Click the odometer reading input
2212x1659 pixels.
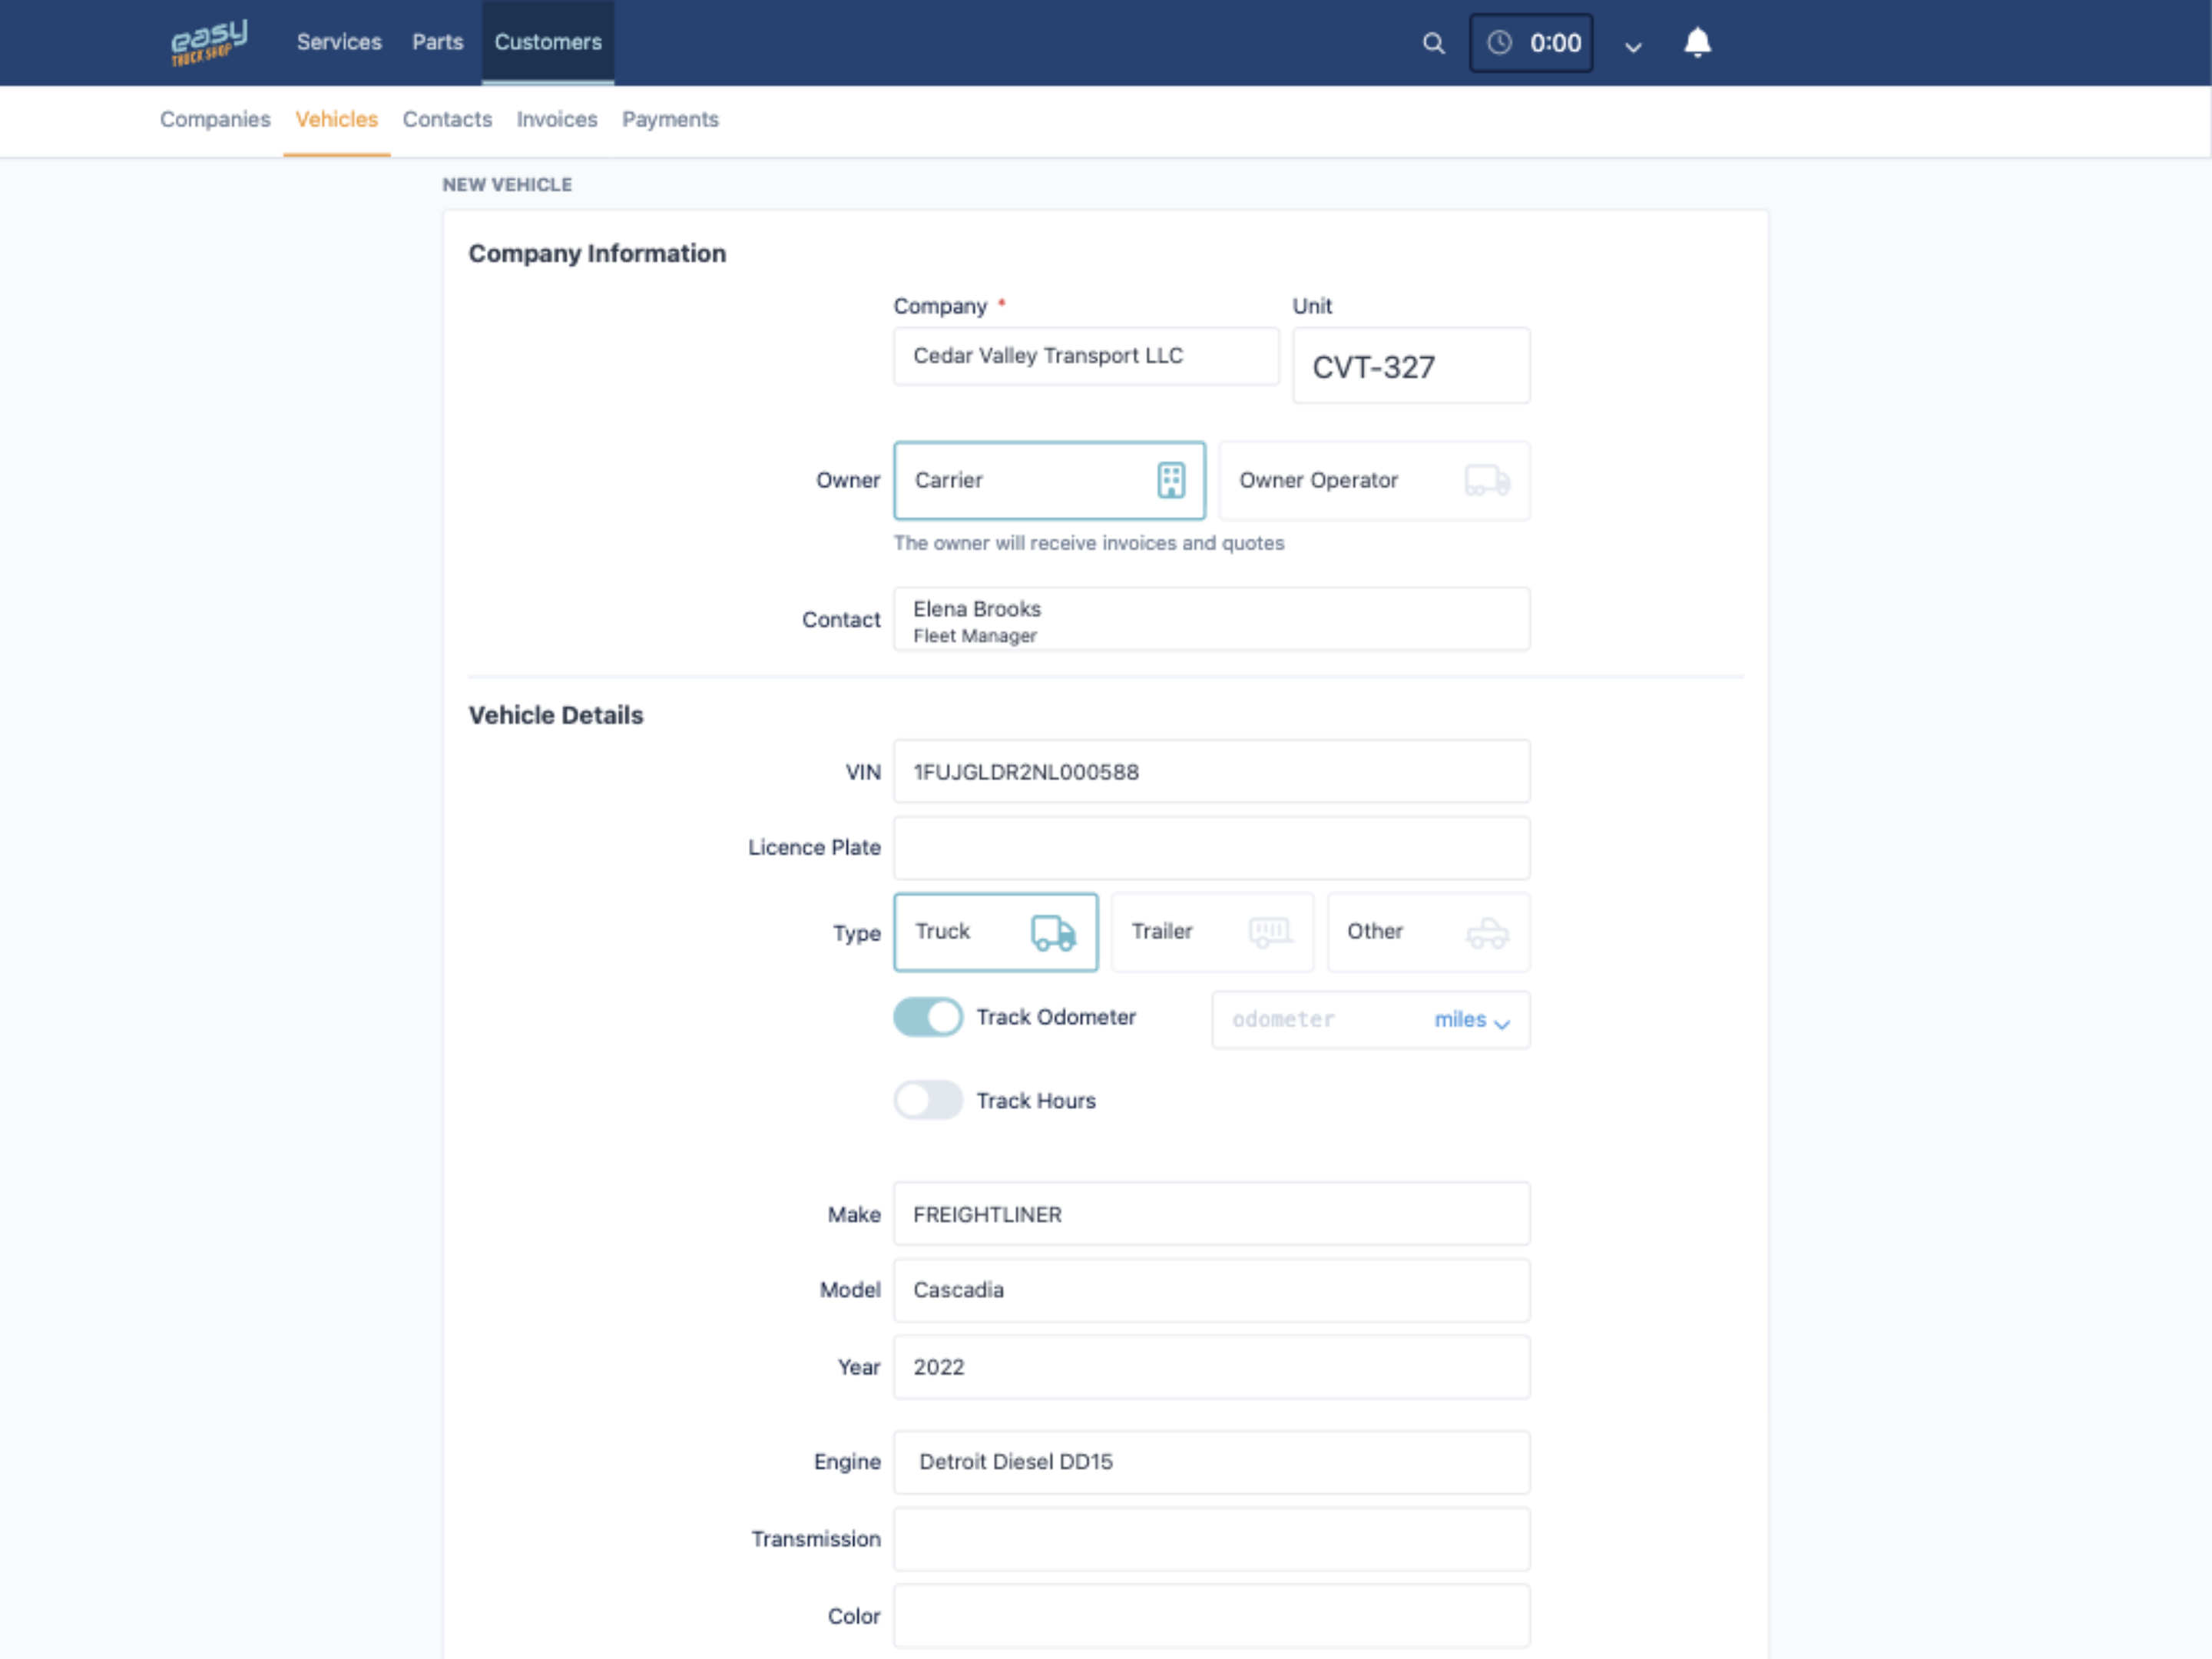click(x=1320, y=1020)
